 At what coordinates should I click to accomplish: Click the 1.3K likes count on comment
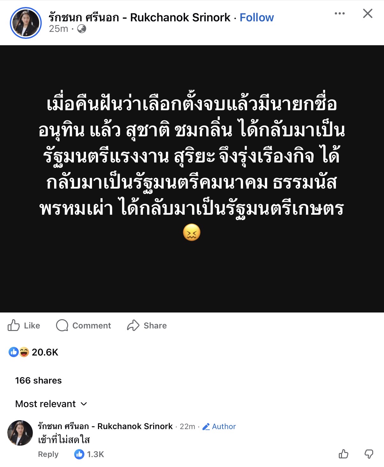95,454
